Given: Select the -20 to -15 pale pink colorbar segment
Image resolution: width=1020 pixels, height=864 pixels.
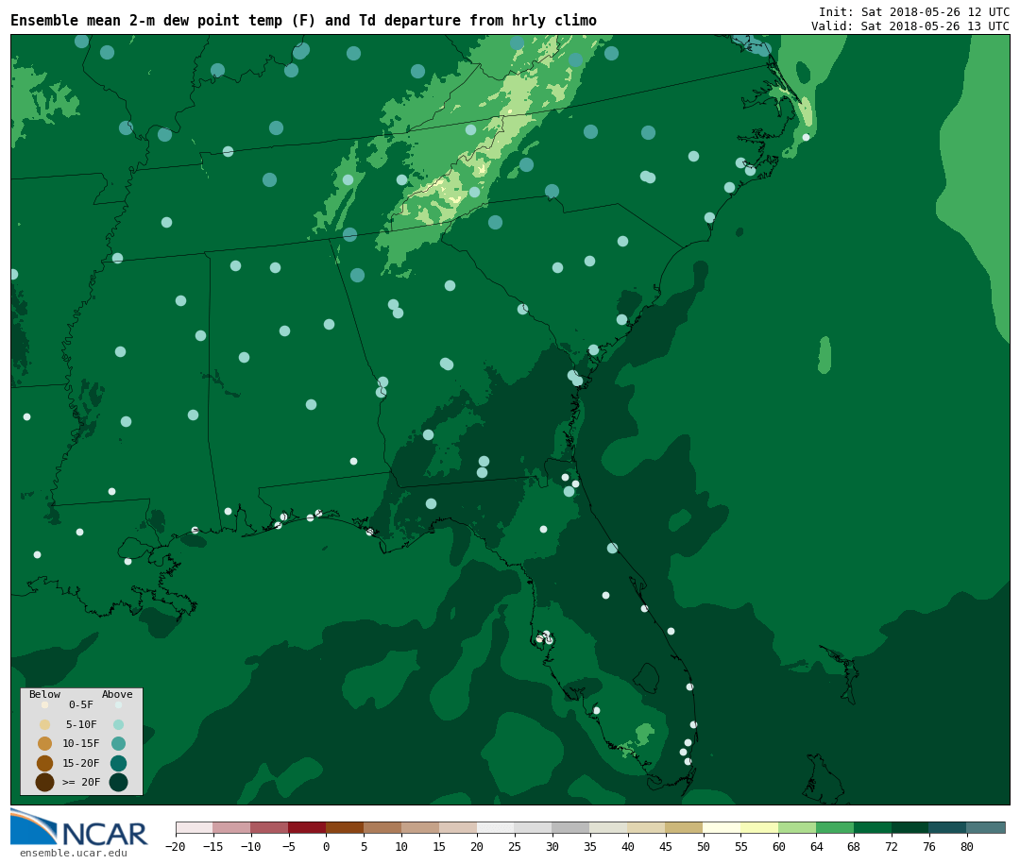Looking at the screenshot, I should (195, 827).
